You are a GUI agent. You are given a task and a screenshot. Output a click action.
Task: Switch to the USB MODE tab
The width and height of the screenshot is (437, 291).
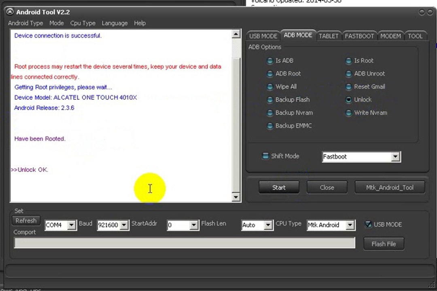pos(263,36)
